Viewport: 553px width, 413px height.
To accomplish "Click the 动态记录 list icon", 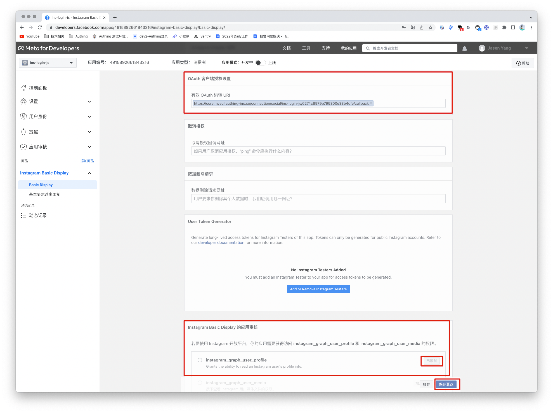I will (x=23, y=216).
